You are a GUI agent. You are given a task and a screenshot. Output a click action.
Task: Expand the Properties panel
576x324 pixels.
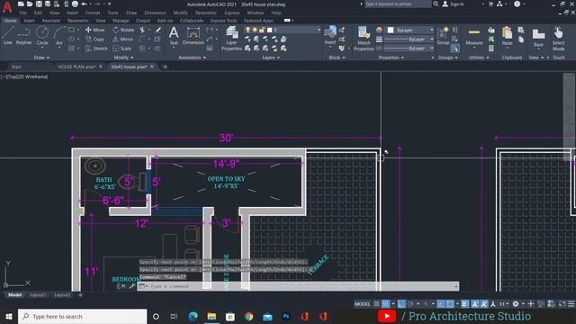(x=391, y=58)
